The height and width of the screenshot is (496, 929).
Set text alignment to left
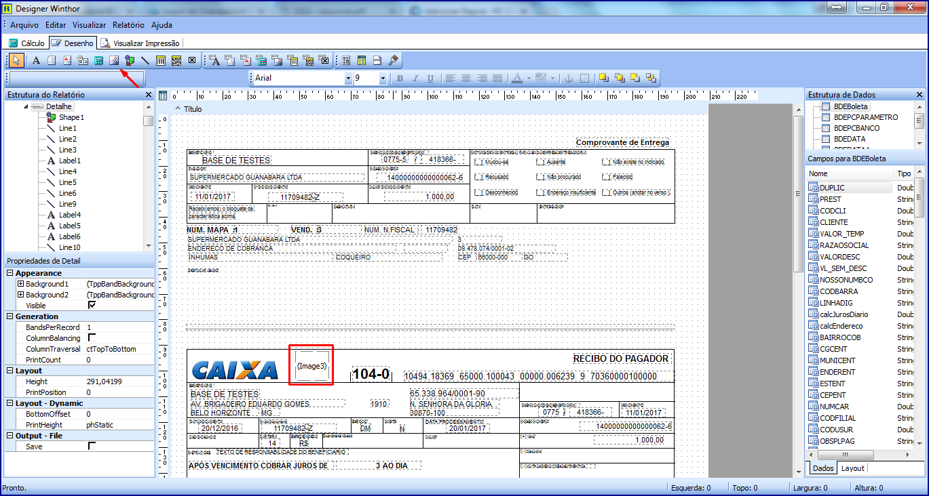(x=451, y=78)
